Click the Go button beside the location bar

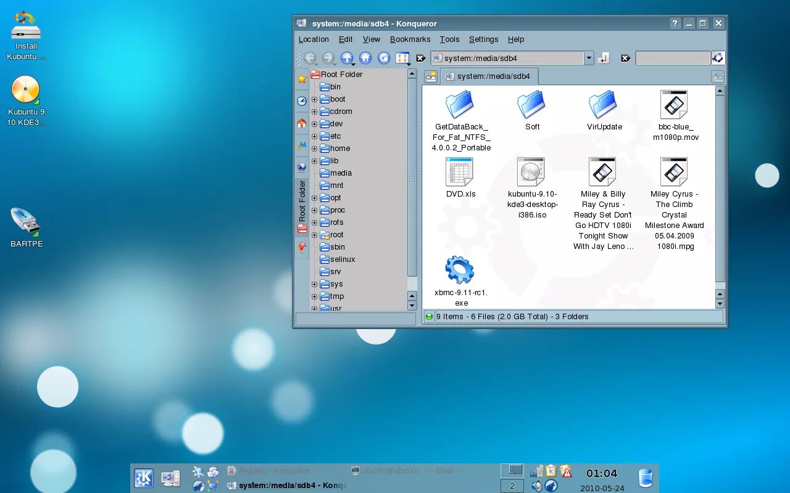pyautogui.click(x=604, y=58)
